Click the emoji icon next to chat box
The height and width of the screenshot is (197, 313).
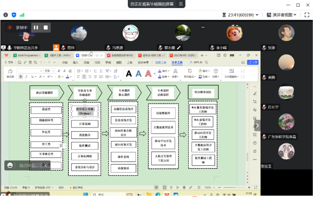(9, 165)
